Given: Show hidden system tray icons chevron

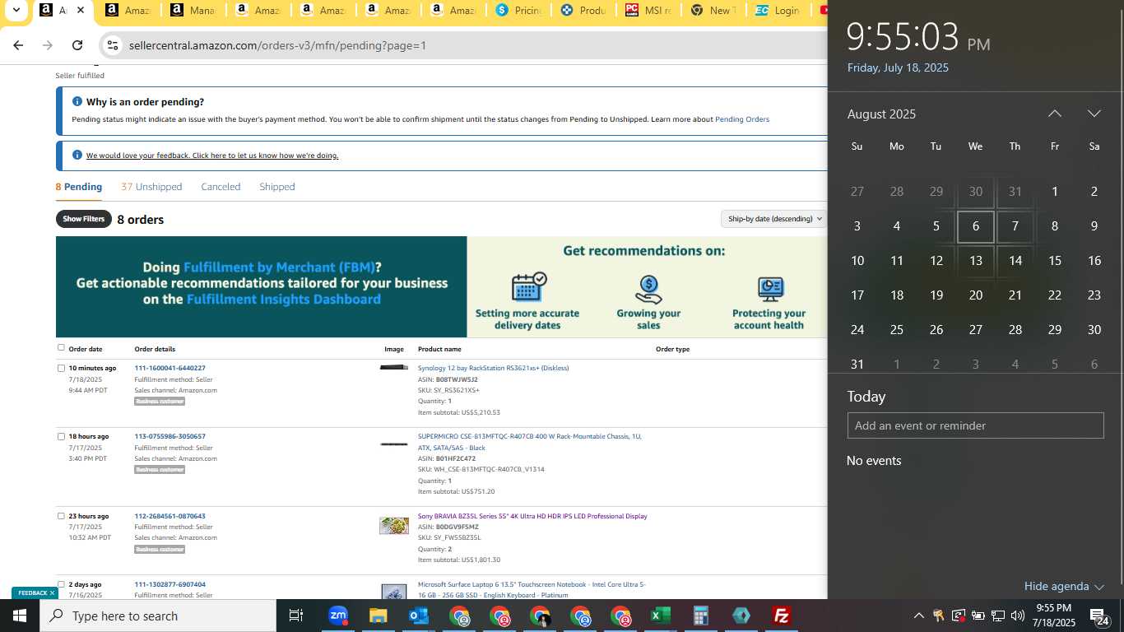Looking at the screenshot, I should [918, 616].
